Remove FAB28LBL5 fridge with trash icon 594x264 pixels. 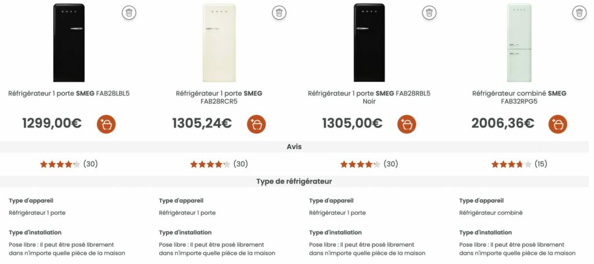[129, 13]
